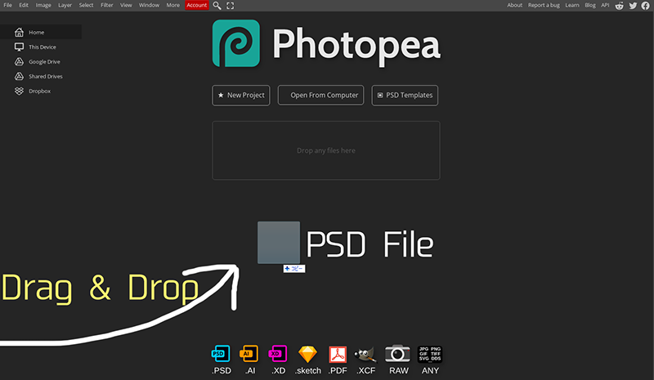The height and width of the screenshot is (380, 654).
Task: Click the ANY formats icon
Action: pos(430,354)
